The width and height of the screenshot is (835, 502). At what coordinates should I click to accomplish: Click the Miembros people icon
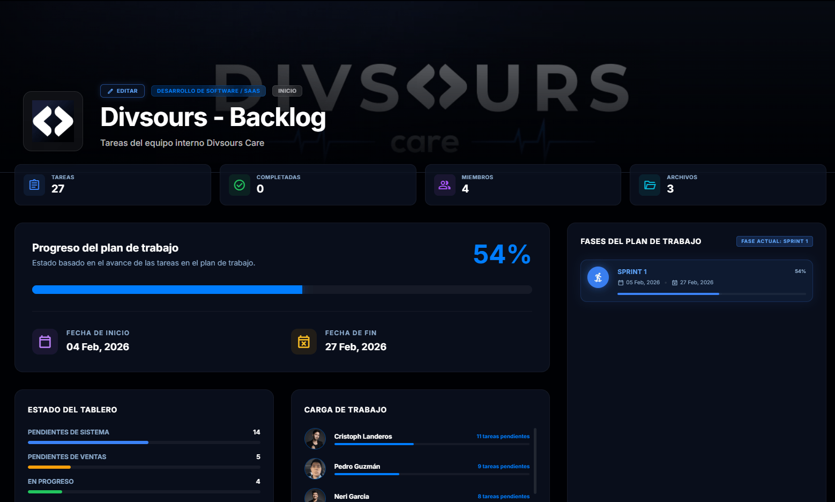[444, 184]
